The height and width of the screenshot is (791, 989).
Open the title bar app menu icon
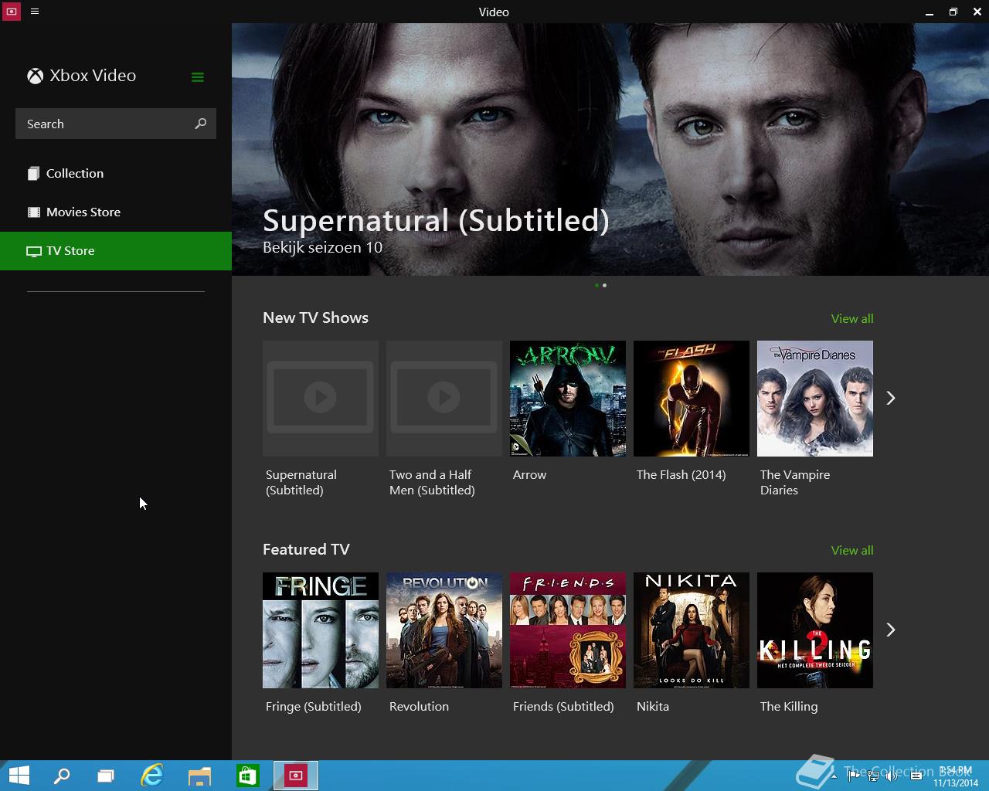point(35,12)
